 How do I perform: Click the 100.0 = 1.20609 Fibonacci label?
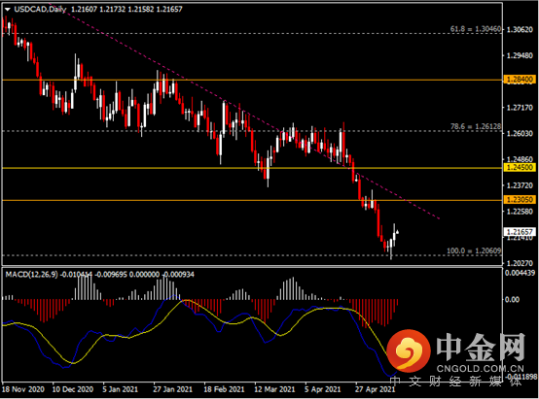[474, 250]
